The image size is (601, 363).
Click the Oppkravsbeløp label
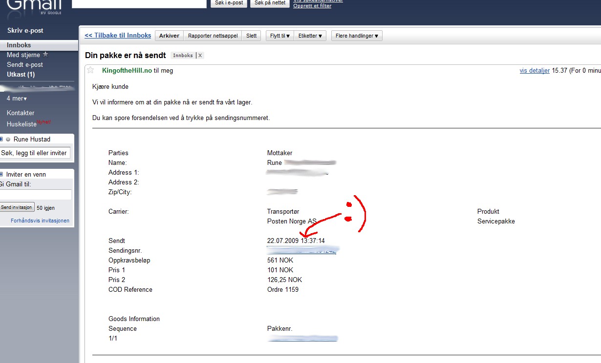coord(129,260)
